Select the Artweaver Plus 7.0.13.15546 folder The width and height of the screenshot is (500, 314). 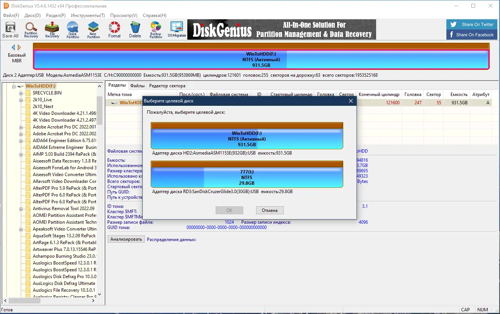[64, 249]
